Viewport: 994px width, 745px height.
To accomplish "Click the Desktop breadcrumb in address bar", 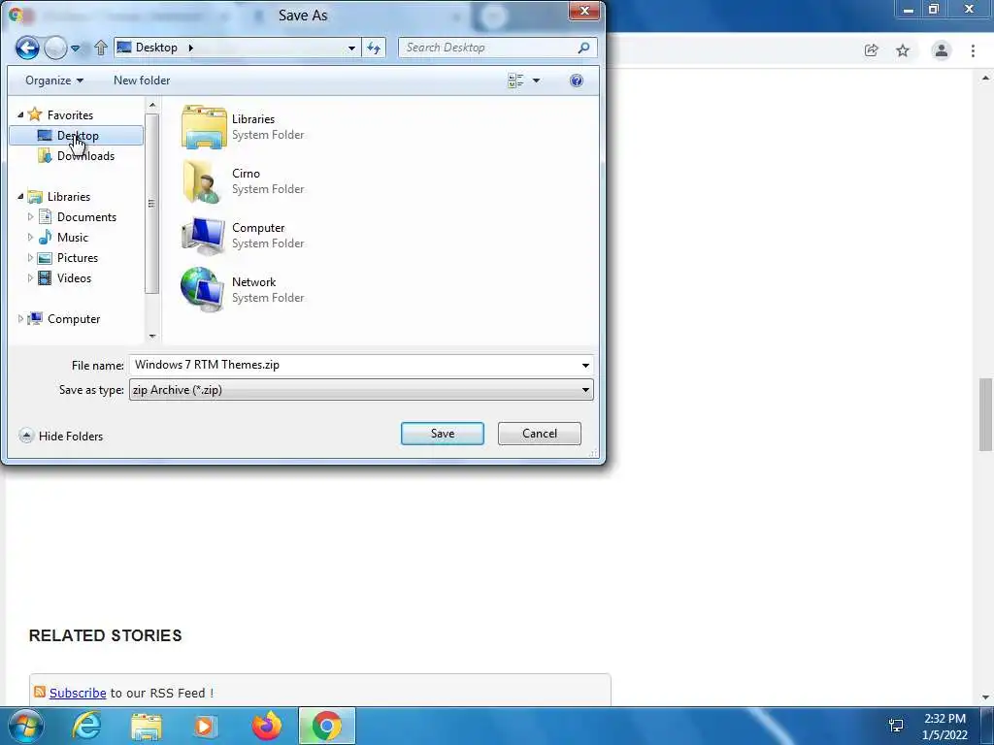I will click(156, 48).
